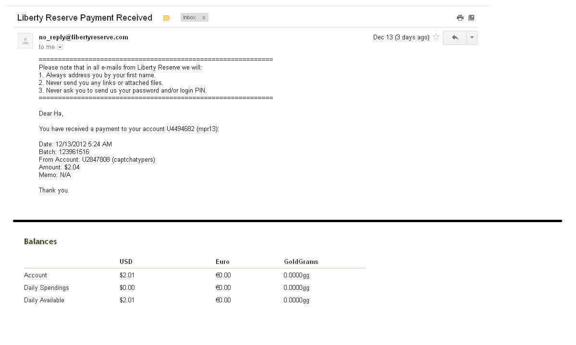576x345 pixels.
Task: Open email in new window icon
Action: (471, 18)
